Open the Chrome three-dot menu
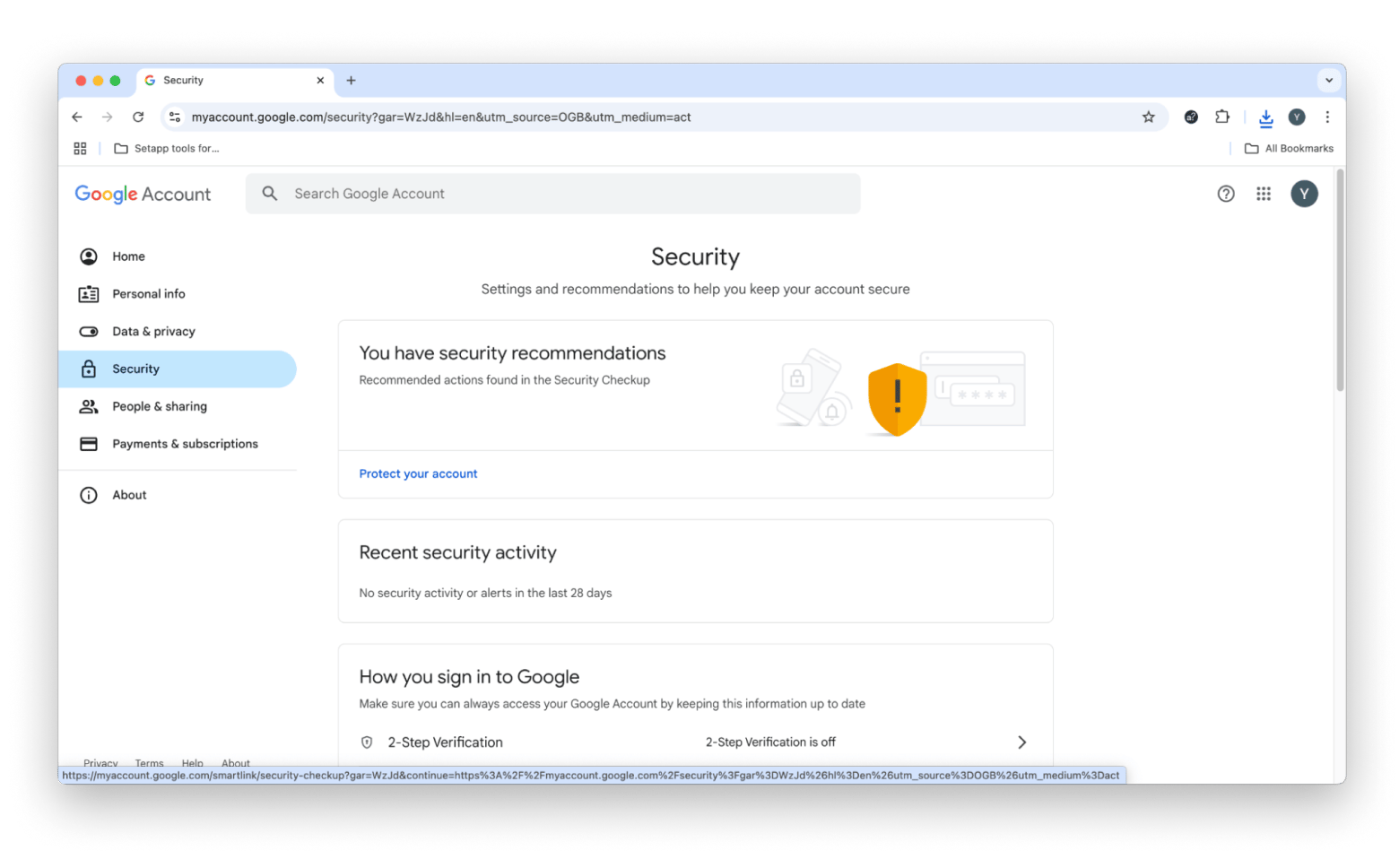 [x=1327, y=117]
